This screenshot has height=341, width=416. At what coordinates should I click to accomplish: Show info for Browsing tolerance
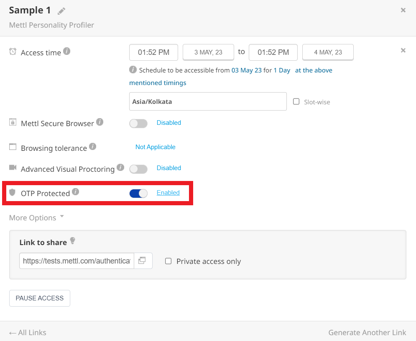tap(92, 147)
